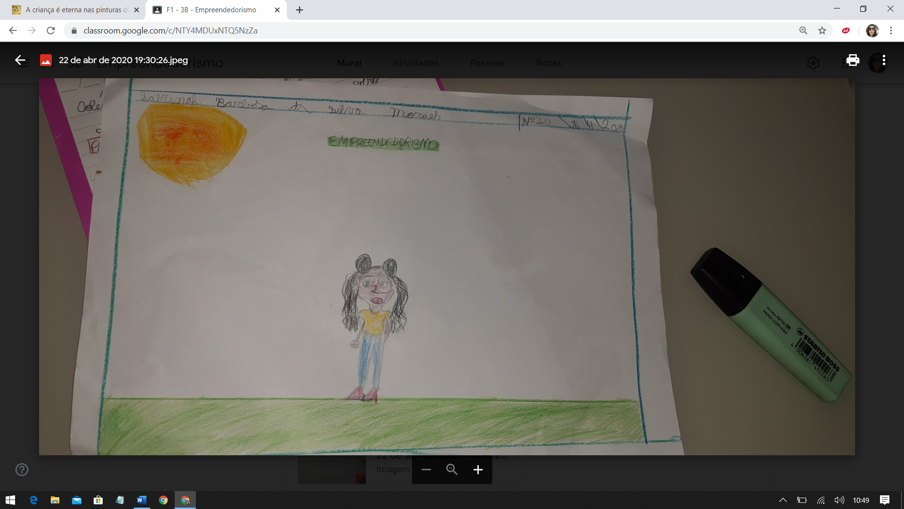Viewport: 904px width, 509px height.
Task: Open Chrome's three-dot menu
Action: (891, 31)
